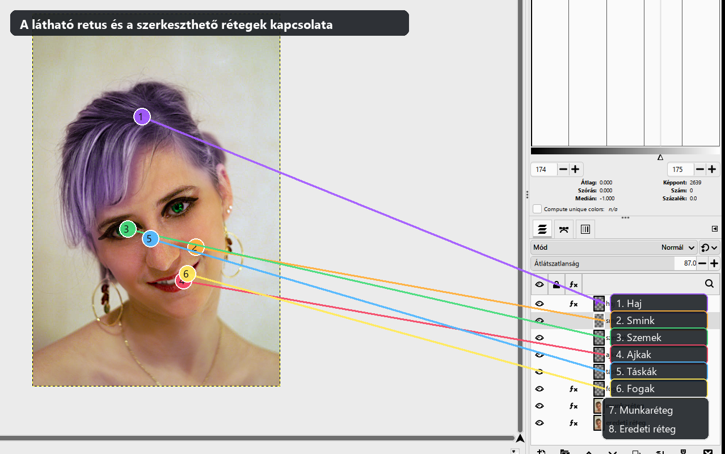Hide the eredeti réteg layer

tap(539, 423)
